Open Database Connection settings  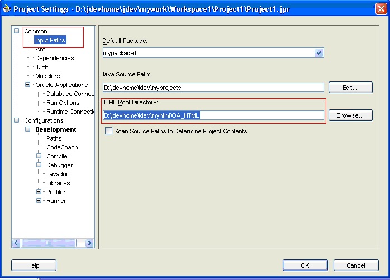[x=70, y=94]
